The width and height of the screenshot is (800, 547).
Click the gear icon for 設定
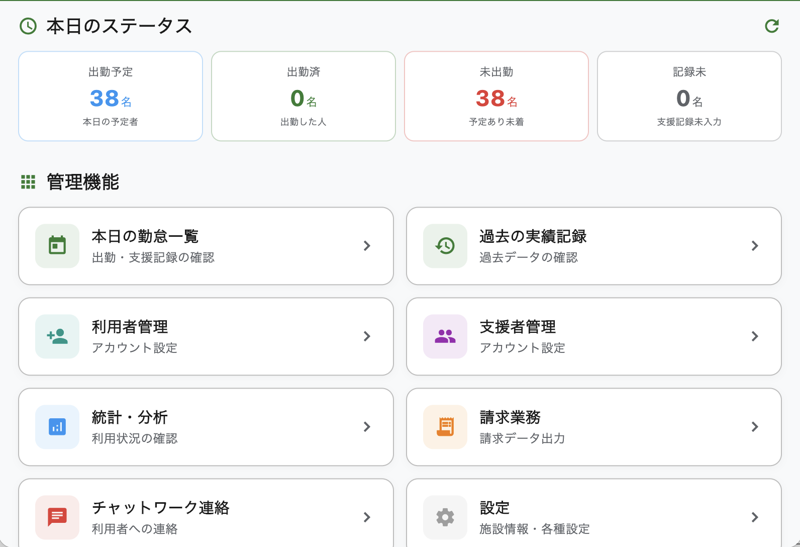pyautogui.click(x=444, y=517)
